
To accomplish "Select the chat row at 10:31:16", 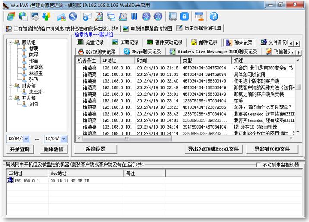I will pyautogui.click(x=185, y=68).
